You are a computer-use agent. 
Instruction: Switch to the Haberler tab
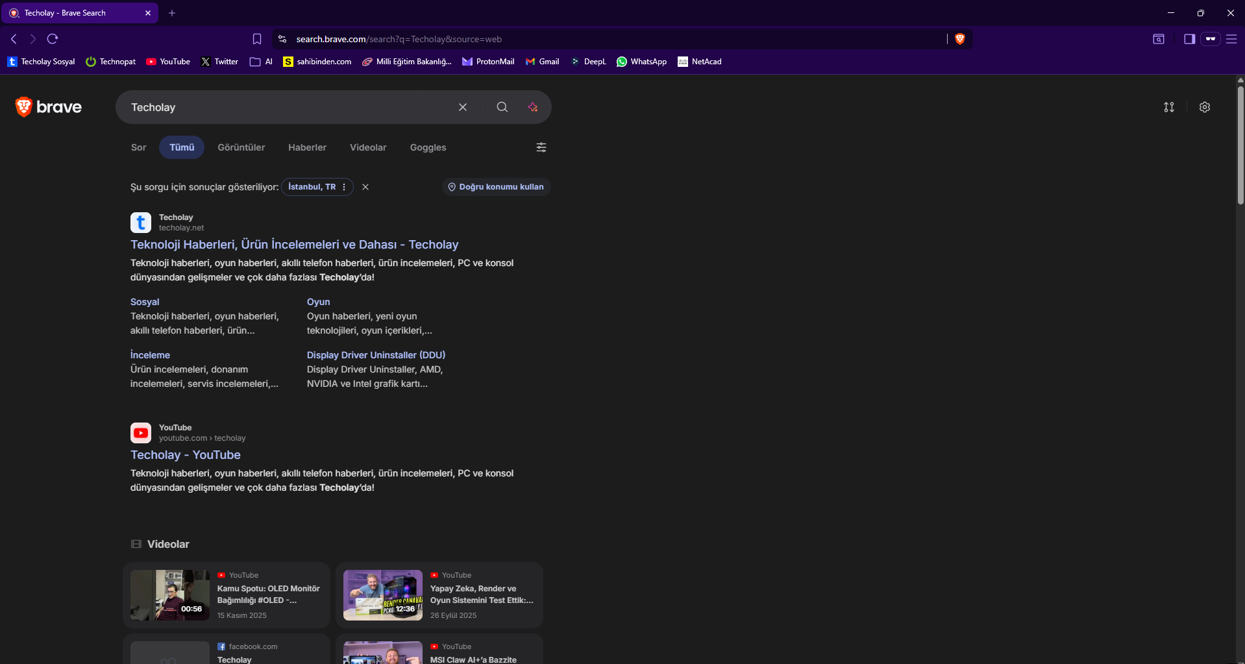[x=308, y=147]
